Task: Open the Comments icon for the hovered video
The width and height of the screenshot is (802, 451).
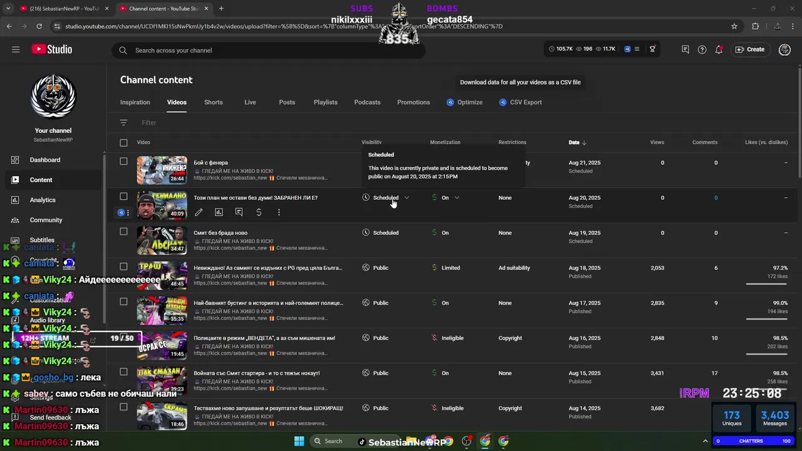Action: (239, 212)
